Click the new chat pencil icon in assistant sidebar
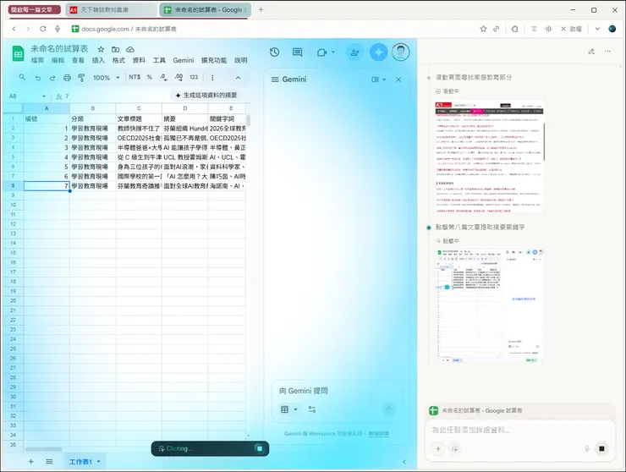 pos(591,52)
